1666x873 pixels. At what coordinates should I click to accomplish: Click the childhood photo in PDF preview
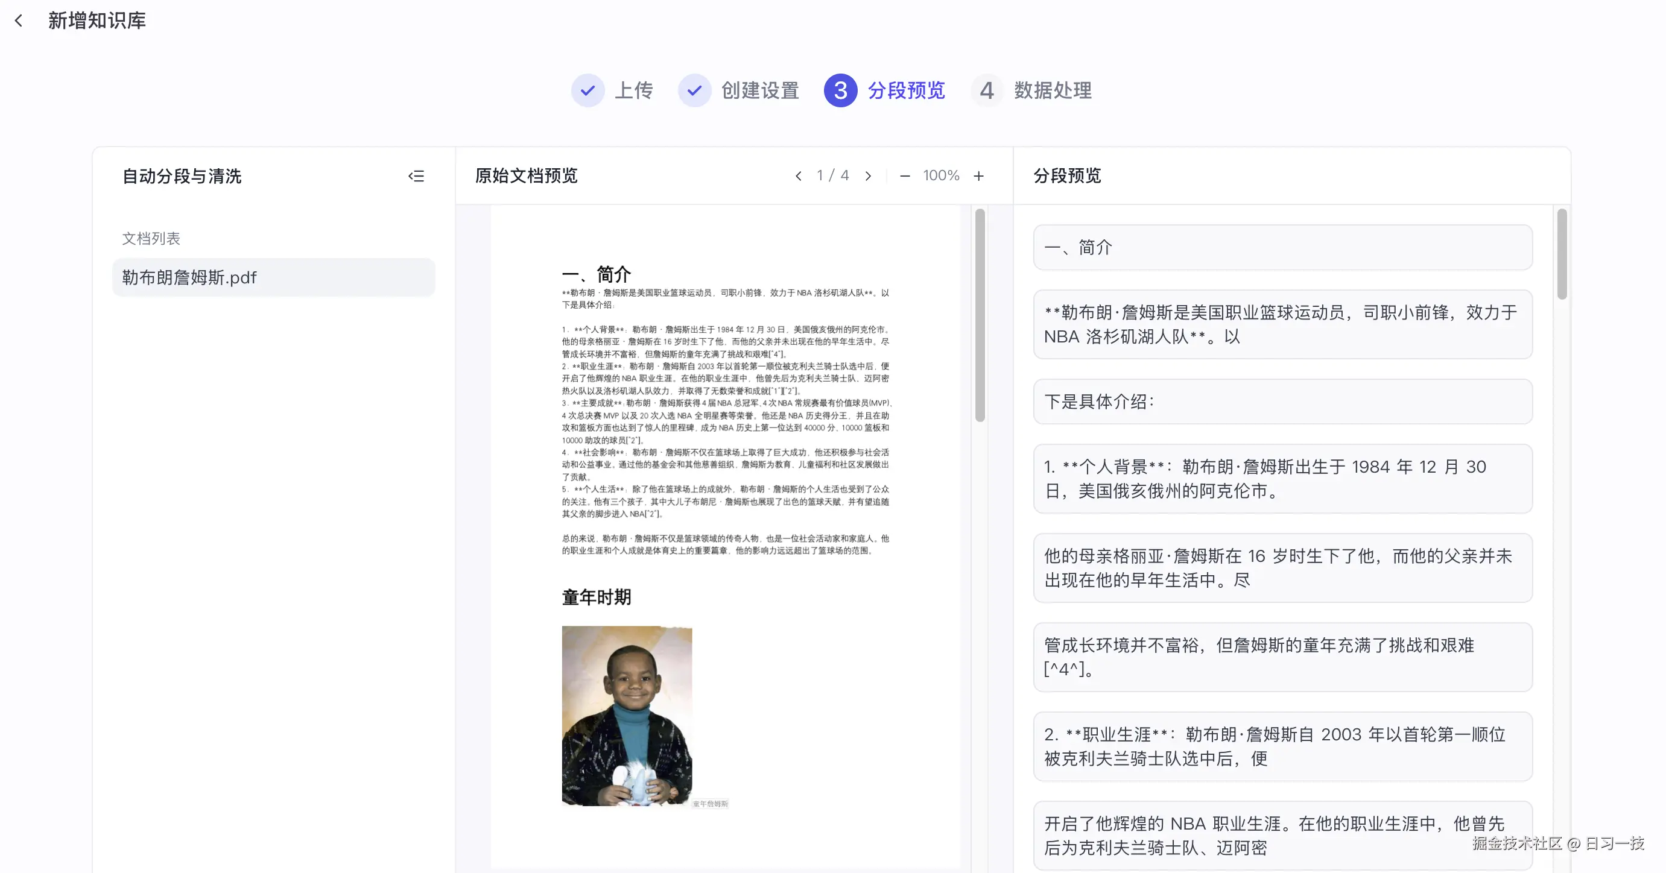pyautogui.click(x=627, y=715)
